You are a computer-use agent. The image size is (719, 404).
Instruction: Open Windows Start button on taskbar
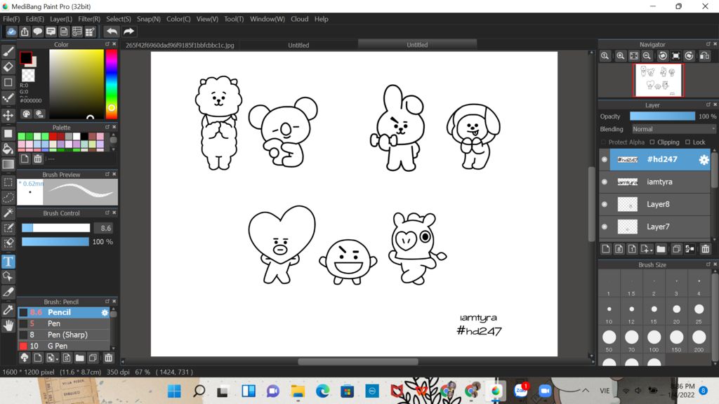(x=174, y=391)
